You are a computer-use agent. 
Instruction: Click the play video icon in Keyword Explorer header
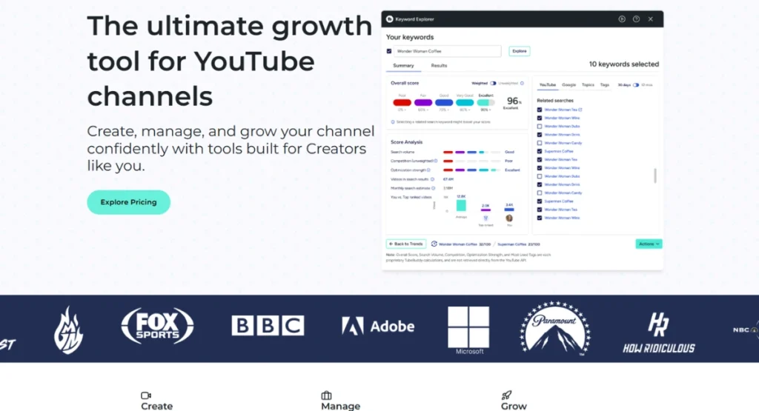click(622, 19)
